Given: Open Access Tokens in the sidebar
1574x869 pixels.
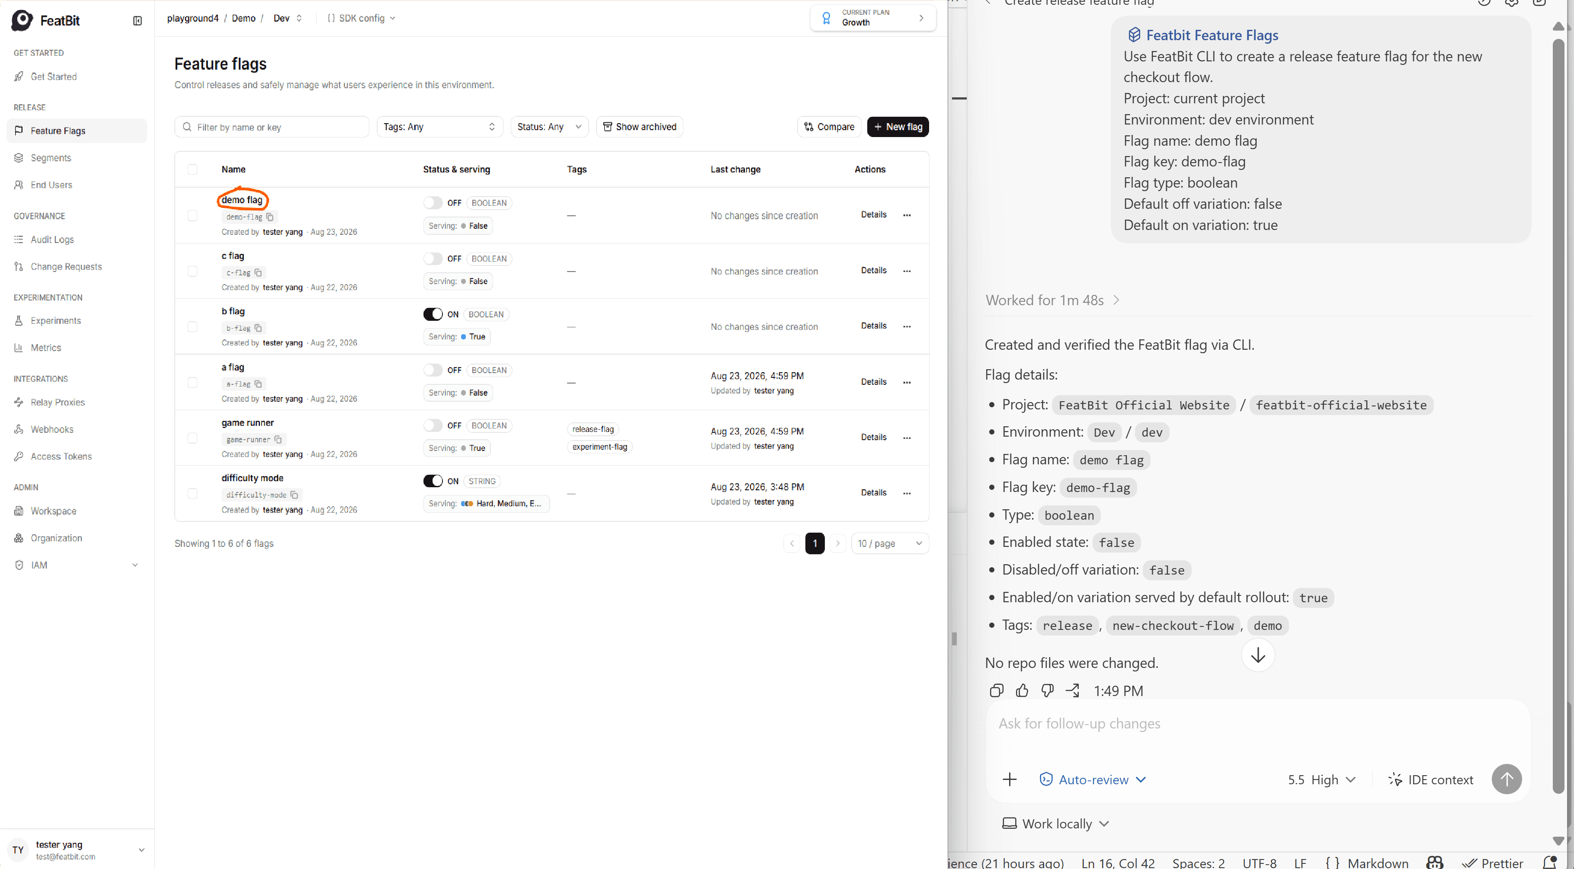Looking at the screenshot, I should tap(77, 456).
